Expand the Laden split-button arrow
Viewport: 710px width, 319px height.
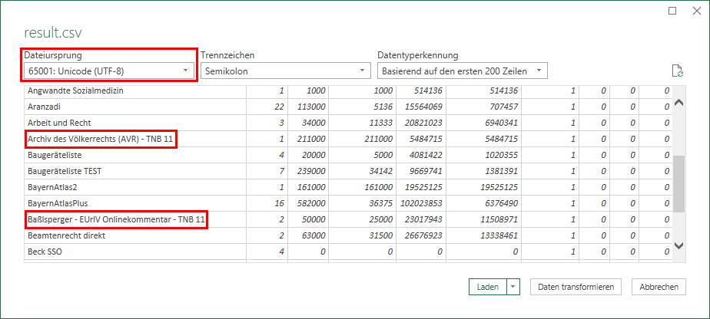click(513, 287)
